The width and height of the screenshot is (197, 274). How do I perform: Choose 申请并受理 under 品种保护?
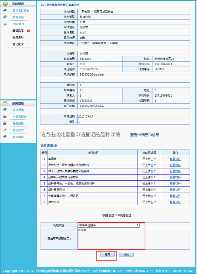(x=91, y=43)
